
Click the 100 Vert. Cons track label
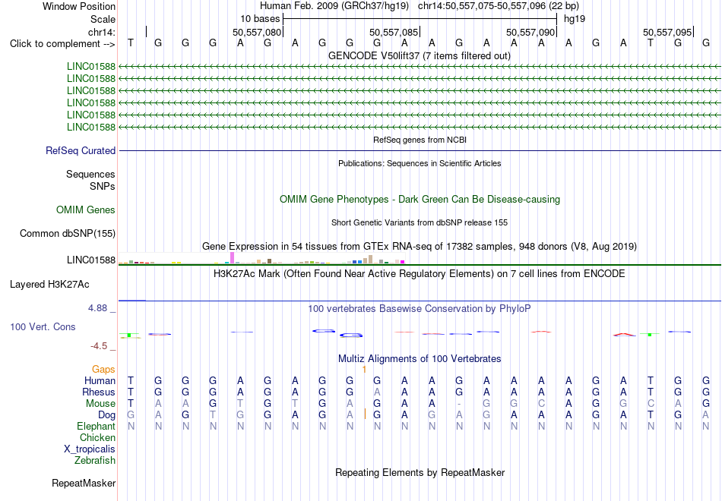tap(43, 327)
